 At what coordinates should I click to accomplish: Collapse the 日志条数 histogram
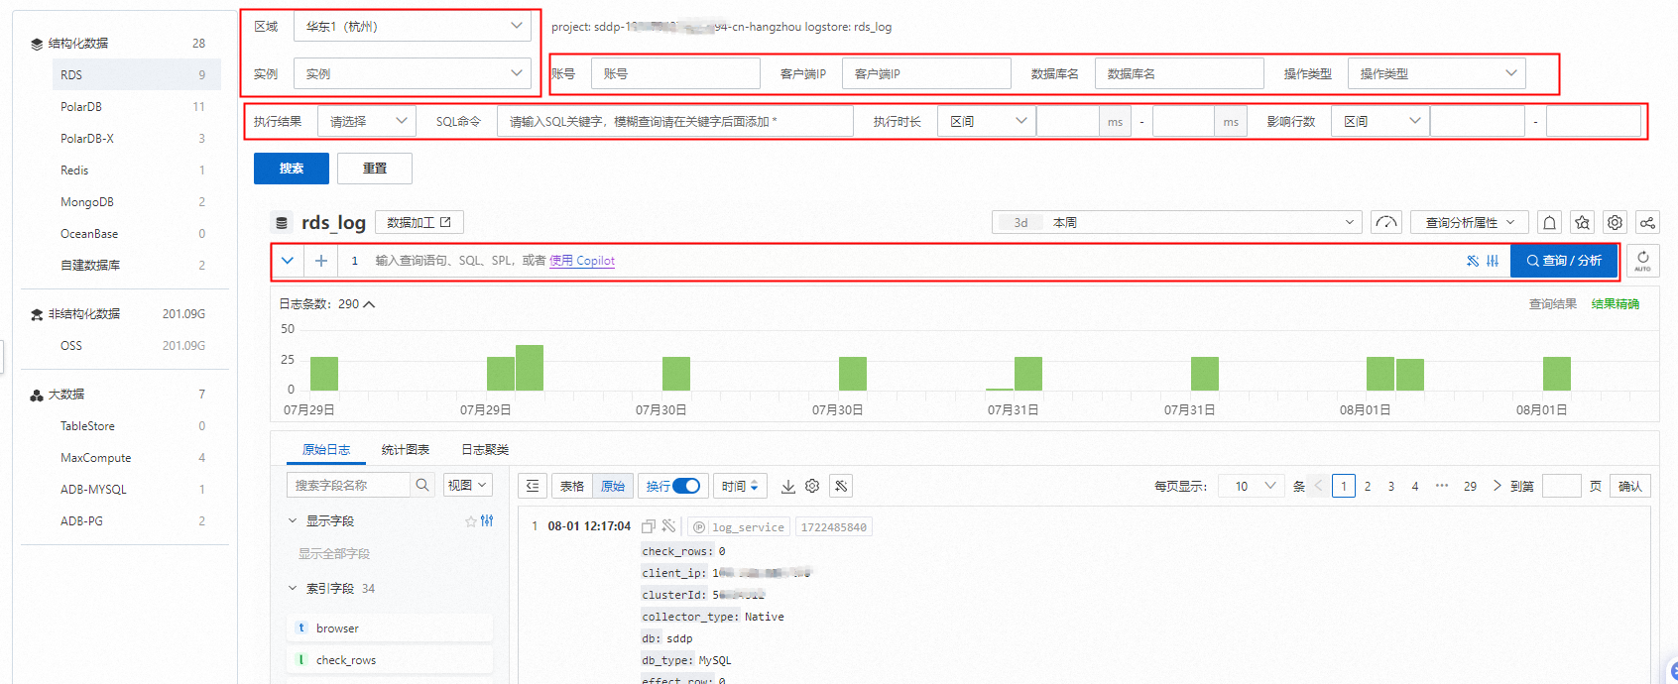[369, 304]
